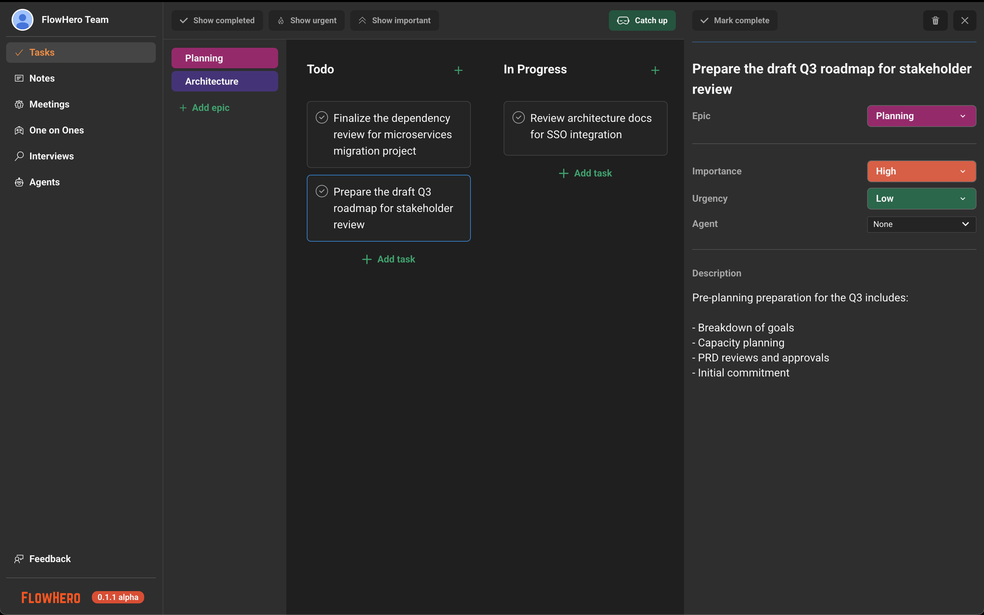The width and height of the screenshot is (984, 615).
Task: Check off Finalize the dependency review task
Action: click(x=322, y=117)
